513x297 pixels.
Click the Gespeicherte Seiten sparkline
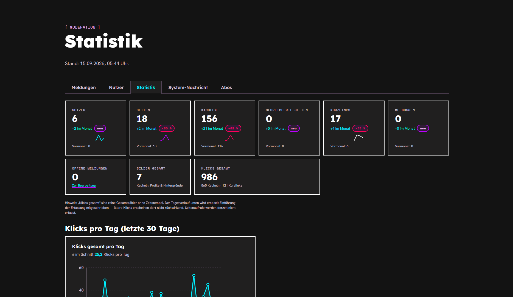click(282, 141)
